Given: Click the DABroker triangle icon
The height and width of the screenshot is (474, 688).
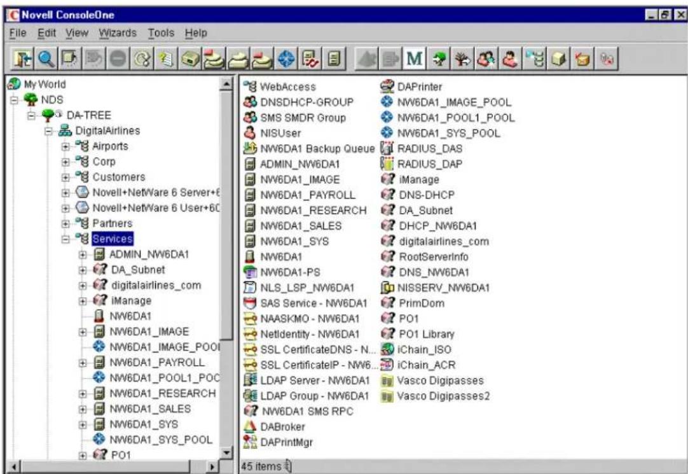Looking at the screenshot, I should [250, 426].
